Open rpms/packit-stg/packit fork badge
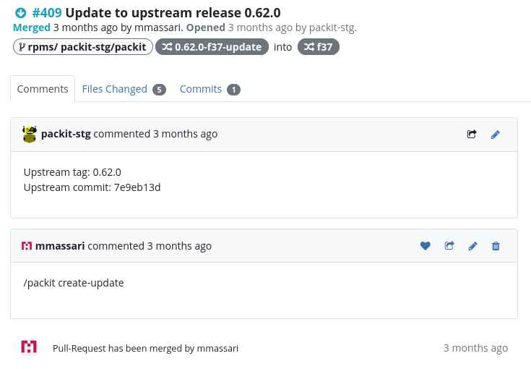This screenshot has width=531, height=369. pos(82,47)
